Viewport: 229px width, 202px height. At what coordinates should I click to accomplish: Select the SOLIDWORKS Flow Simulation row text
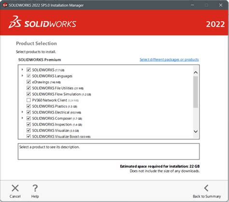point(61,94)
